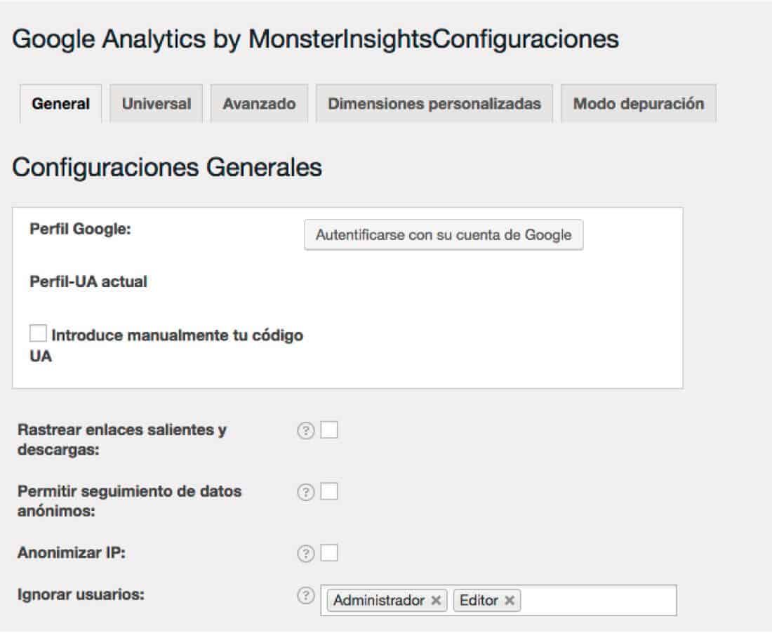Viewport: 772px width, 633px height.
Task: Select the Modo depuración tab
Action: (639, 104)
